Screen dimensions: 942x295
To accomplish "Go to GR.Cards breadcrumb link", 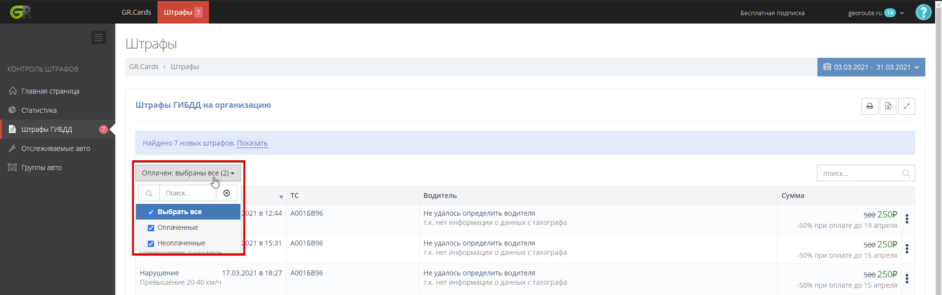I will coord(144,67).
